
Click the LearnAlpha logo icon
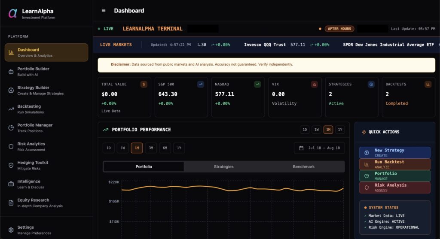click(x=13, y=13)
